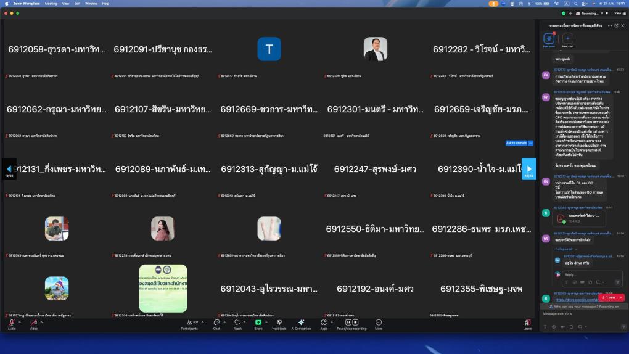
Task: Select the Everyone chat tab
Action: point(548,39)
